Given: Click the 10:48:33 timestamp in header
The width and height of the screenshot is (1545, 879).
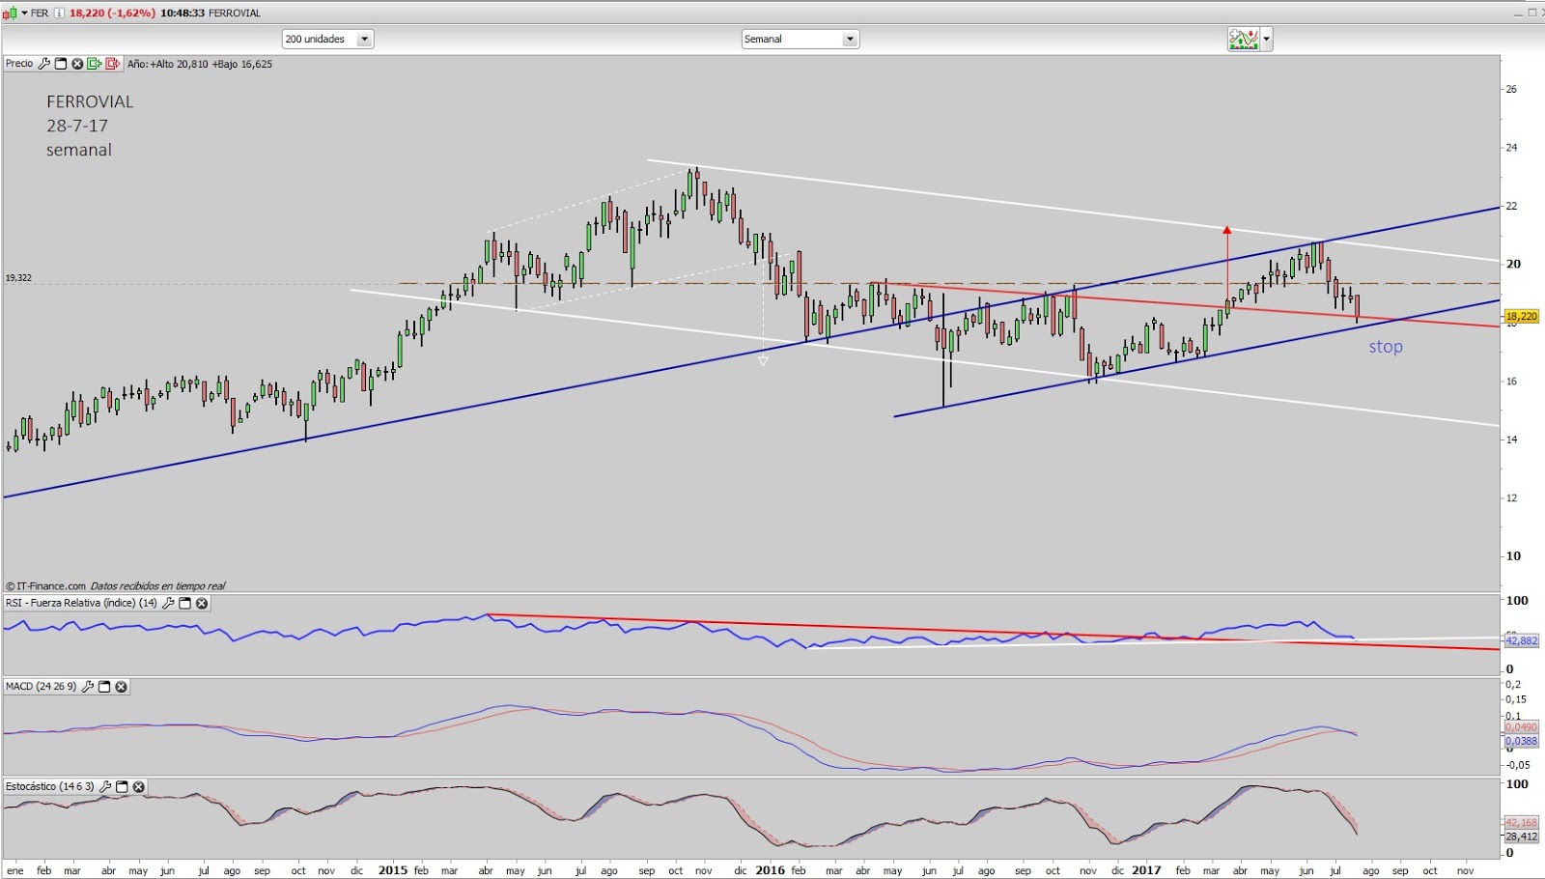Looking at the screenshot, I should point(183,14).
